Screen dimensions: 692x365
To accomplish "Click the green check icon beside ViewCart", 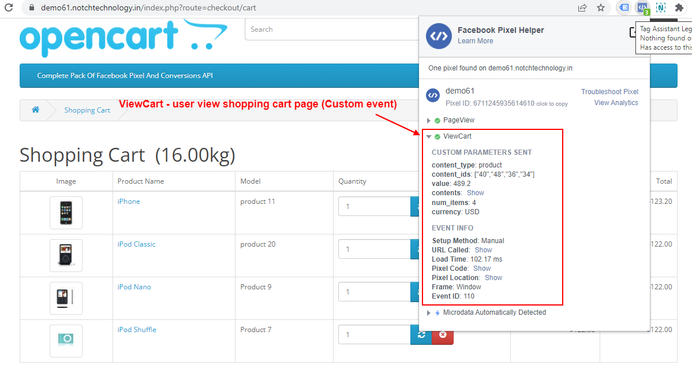I will coord(437,137).
